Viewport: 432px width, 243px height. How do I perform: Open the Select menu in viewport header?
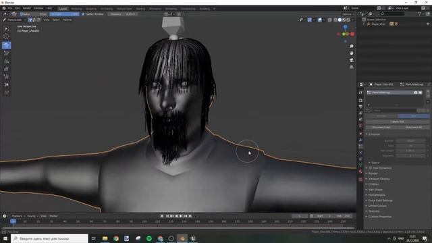[56, 20]
